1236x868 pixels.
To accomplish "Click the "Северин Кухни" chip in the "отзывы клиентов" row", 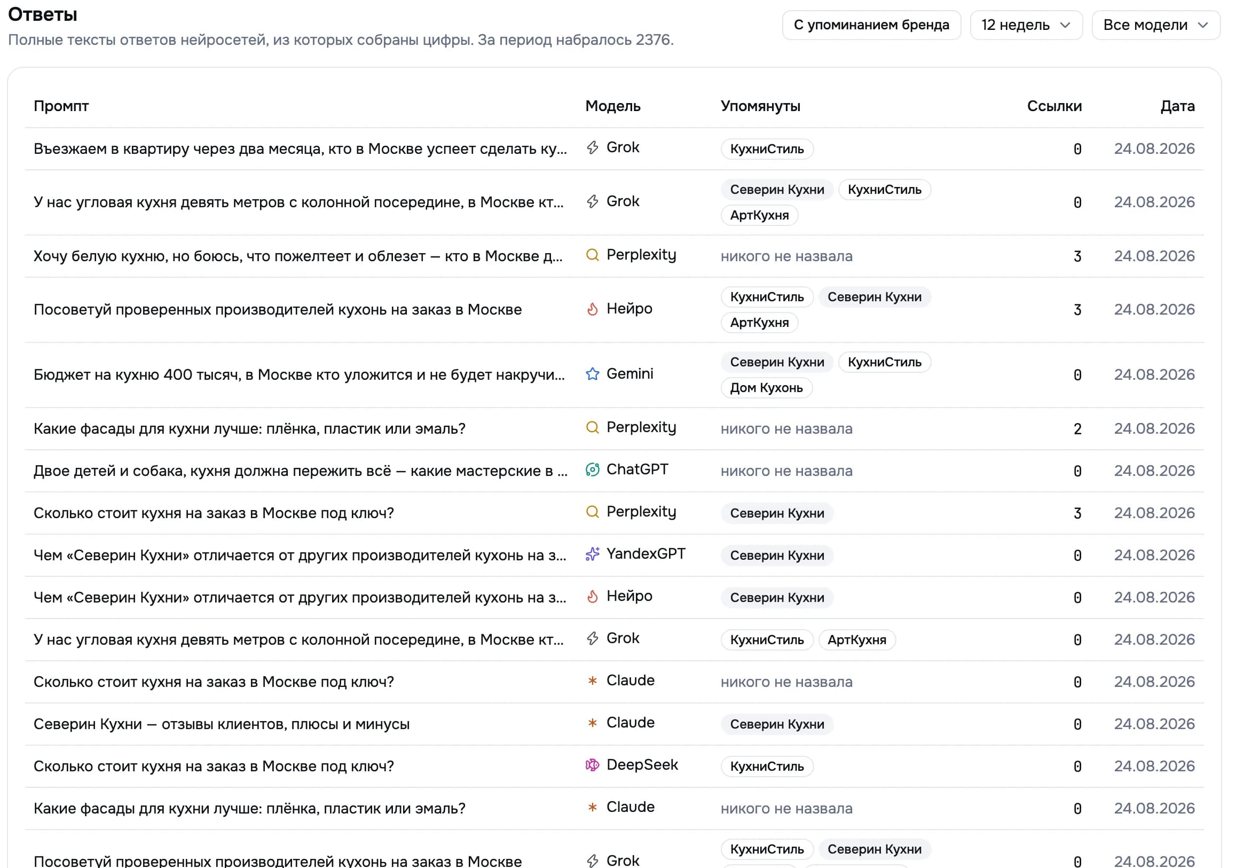I will (777, 724).
